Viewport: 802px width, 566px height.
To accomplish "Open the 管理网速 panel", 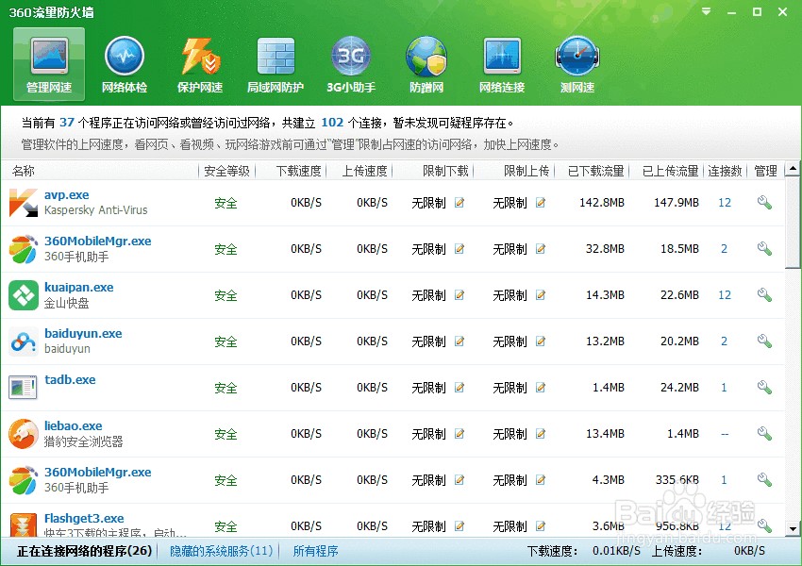I will [48, 63].
